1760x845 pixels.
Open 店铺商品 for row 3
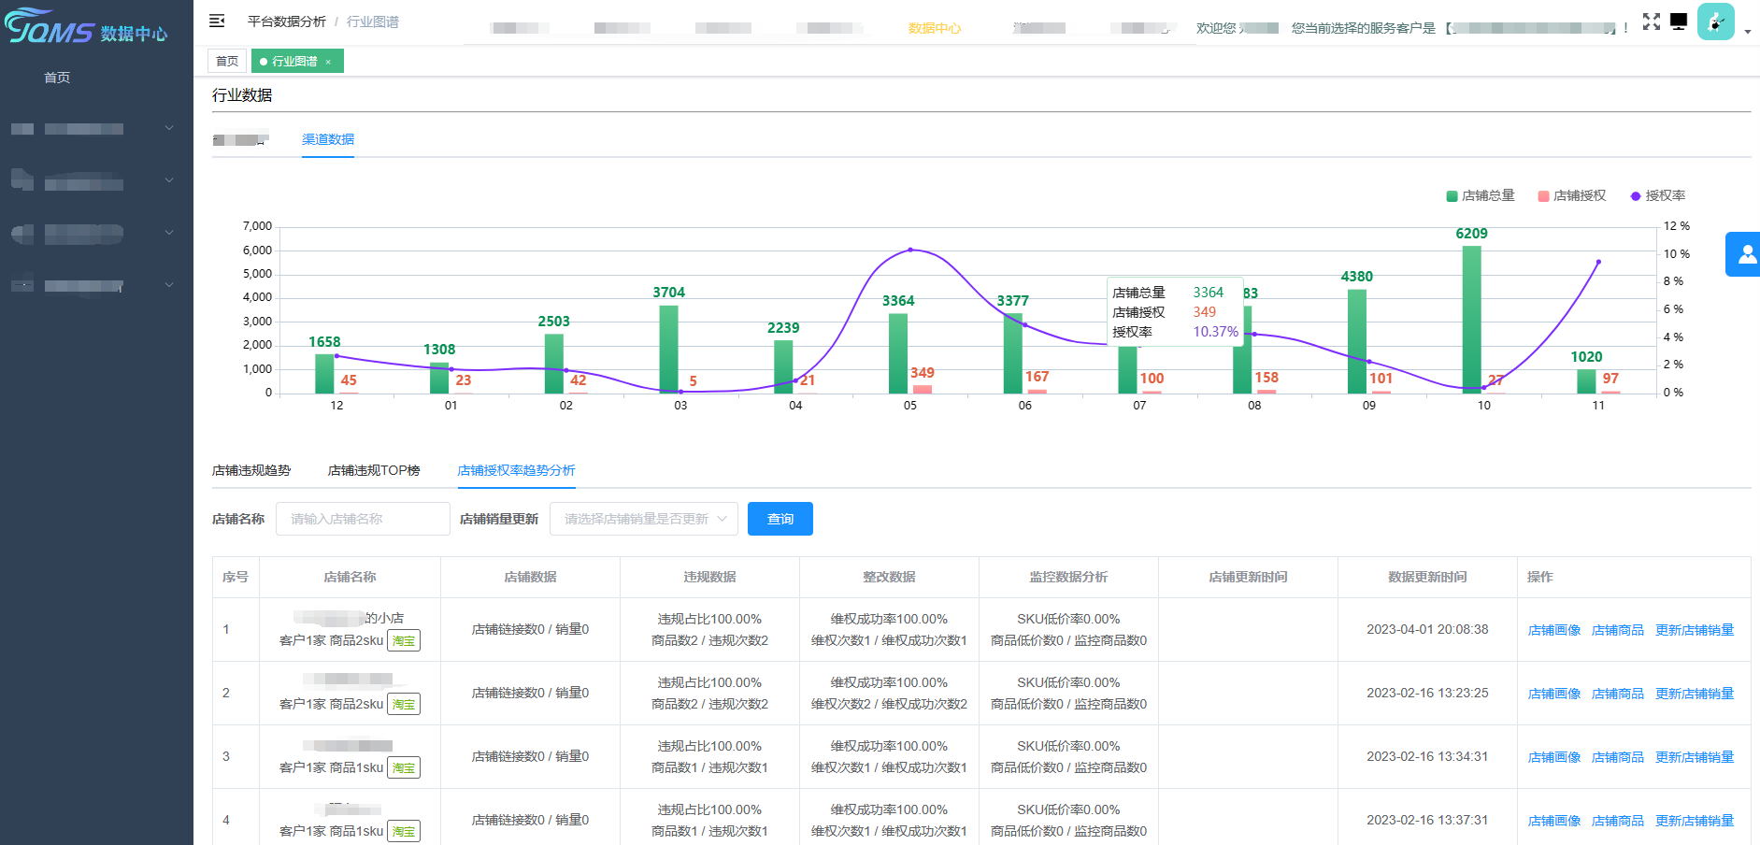click(x=1618, y=757)
